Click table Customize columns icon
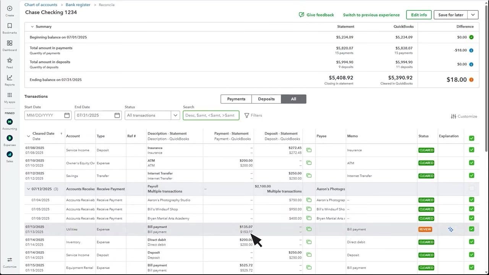Screen dimensions: 489x275 tap(453, 116)
